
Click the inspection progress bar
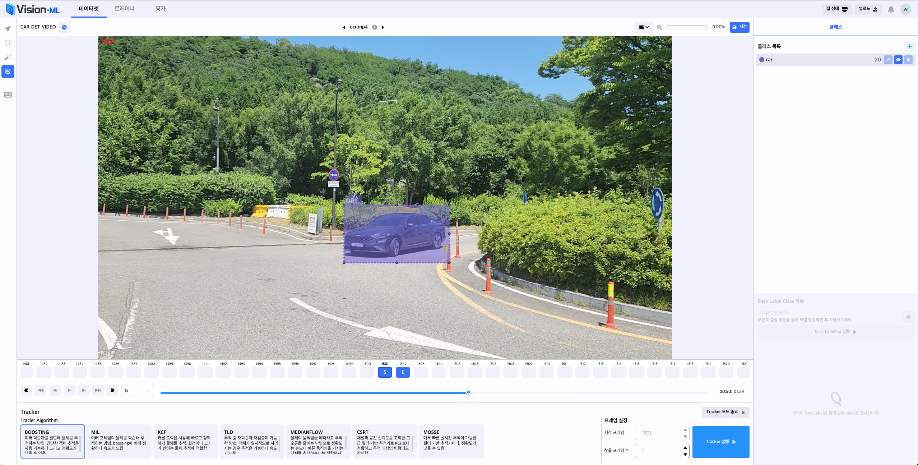coord(686,27)
